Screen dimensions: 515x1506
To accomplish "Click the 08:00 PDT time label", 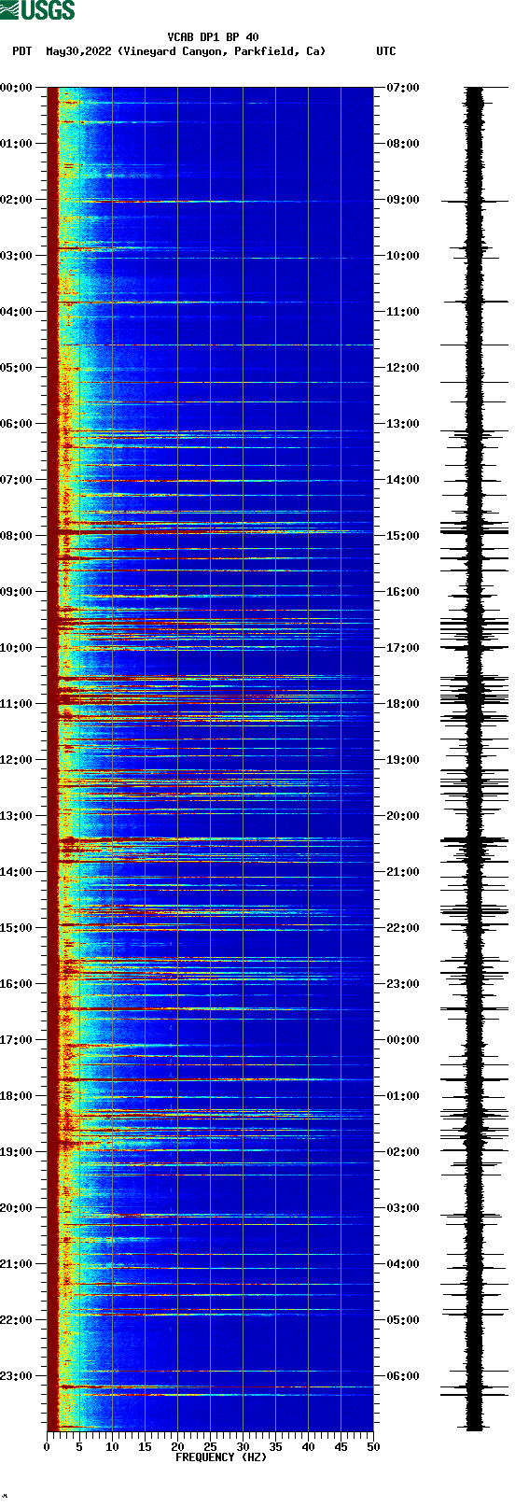I will click(x=16, y=536).
